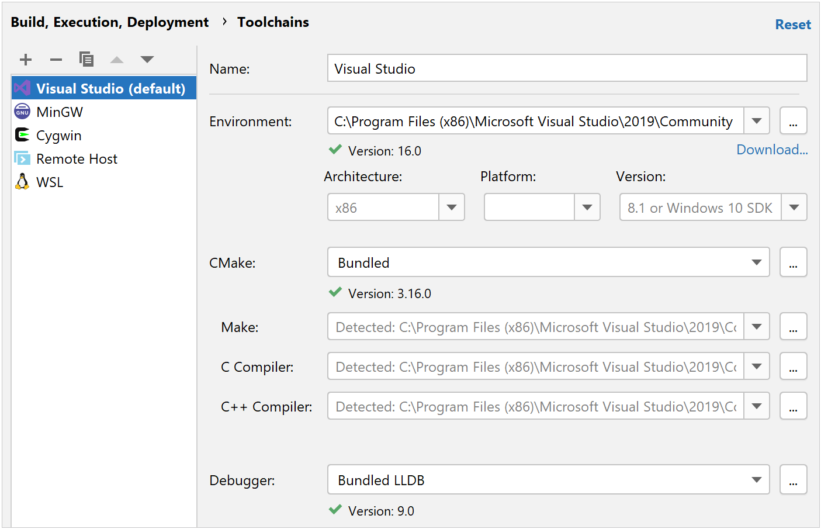
Task: Click the Visual Studio logo icon
Action: (22, 88)
